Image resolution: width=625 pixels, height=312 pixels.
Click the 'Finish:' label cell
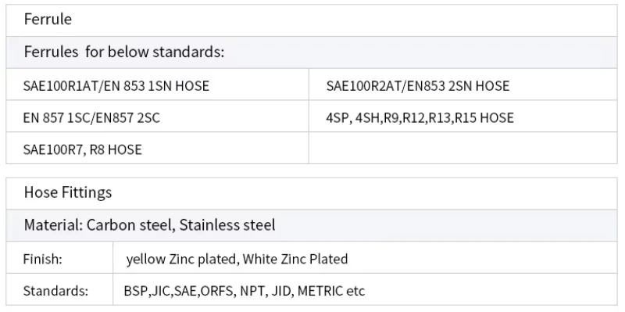(59, 258)
